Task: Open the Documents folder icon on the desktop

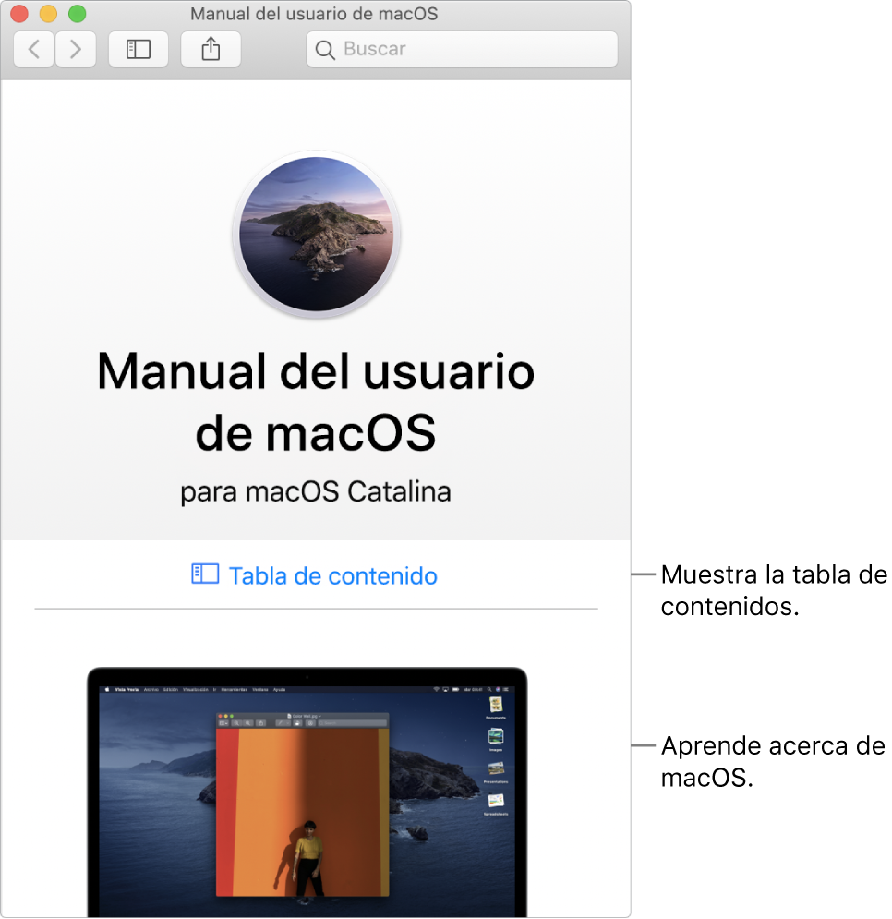Action: pos(496,704)
